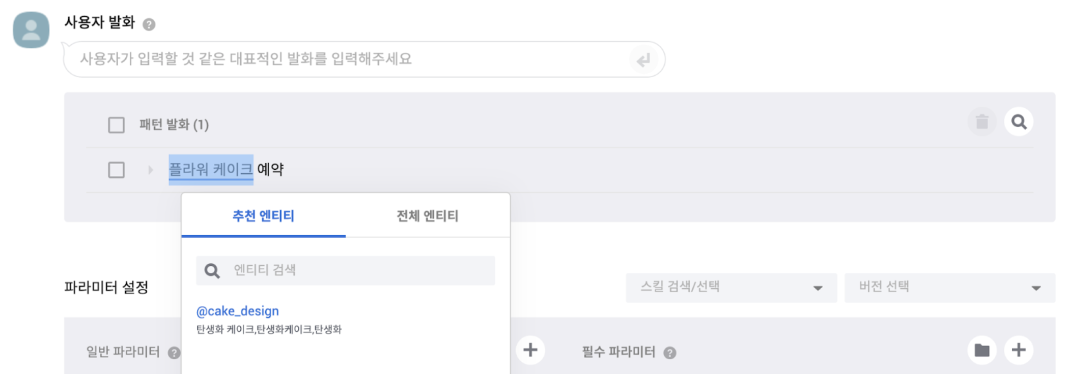Add a required parameter with plus icon

click(x=1019, y=350)
